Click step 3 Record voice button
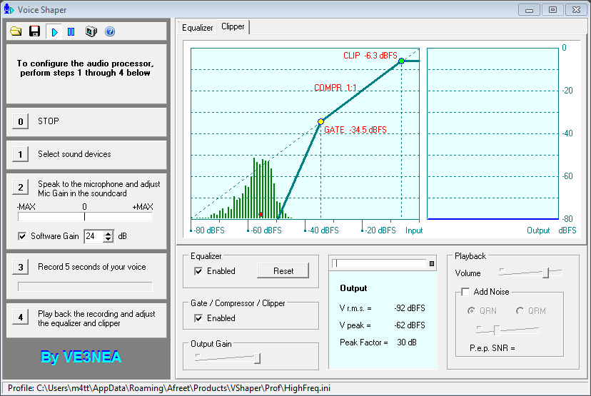 [x=21, y=267]
